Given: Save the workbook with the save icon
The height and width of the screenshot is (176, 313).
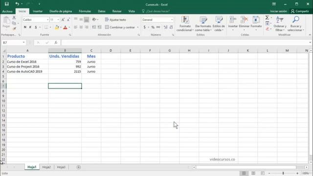Looking at the screenshot, I should (6, 4).
